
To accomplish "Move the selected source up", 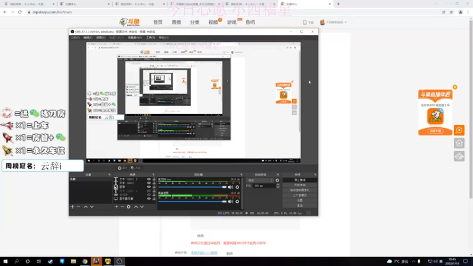I will 136,207.
